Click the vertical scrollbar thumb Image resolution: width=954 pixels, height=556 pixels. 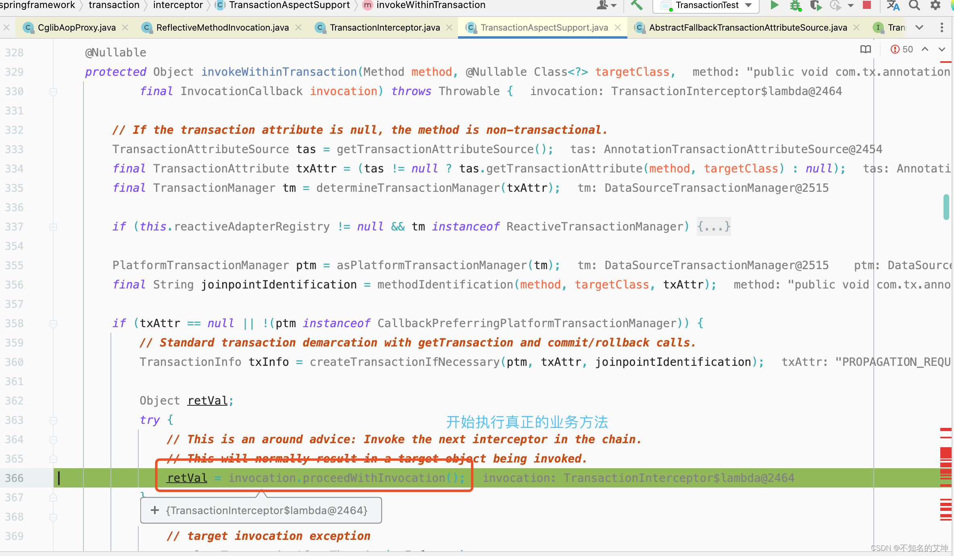(x=946, y=207)
